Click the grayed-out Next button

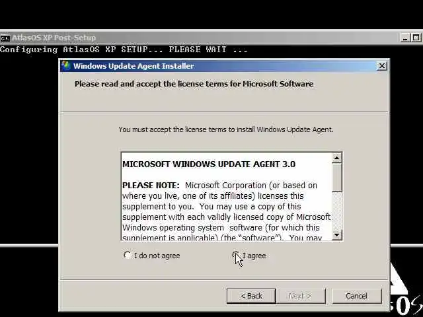point(301,296)
